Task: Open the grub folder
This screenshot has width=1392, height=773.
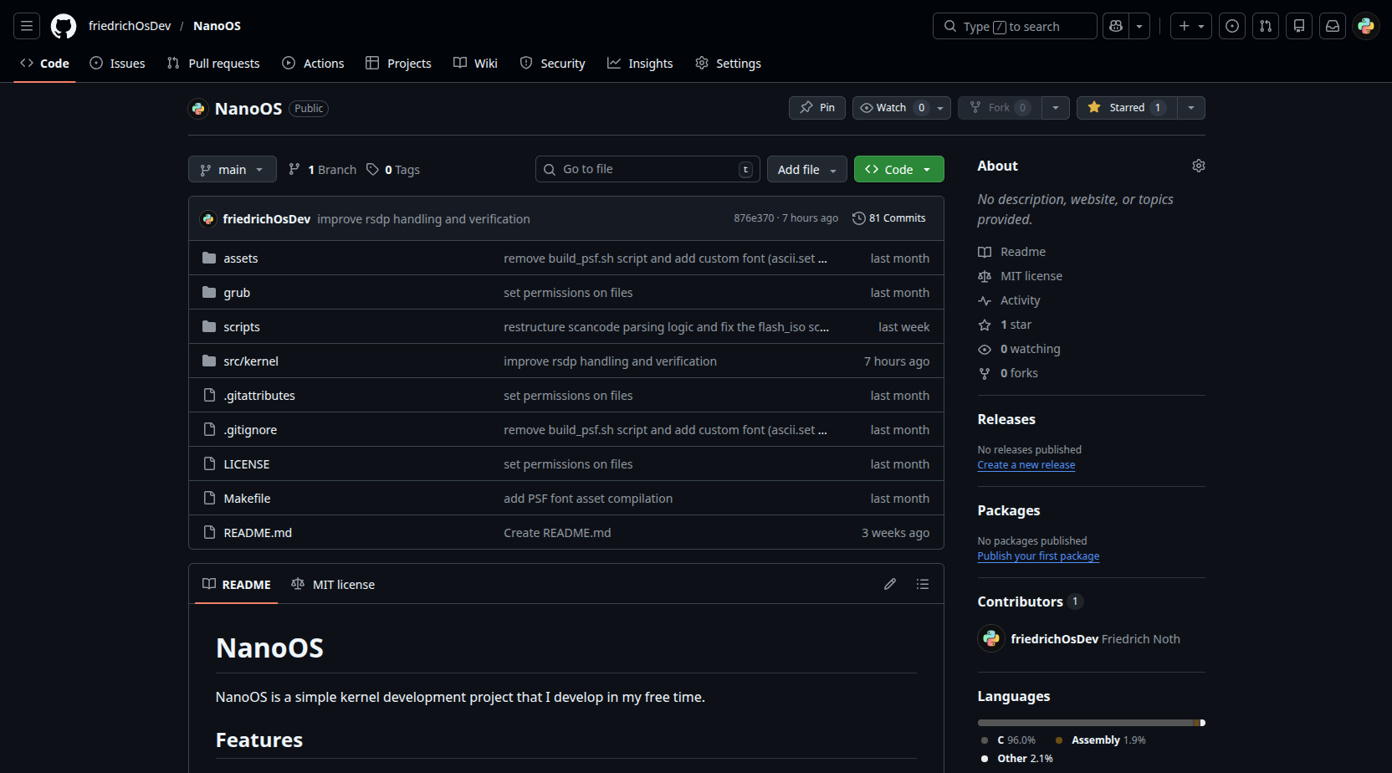Action: point(237,293)
